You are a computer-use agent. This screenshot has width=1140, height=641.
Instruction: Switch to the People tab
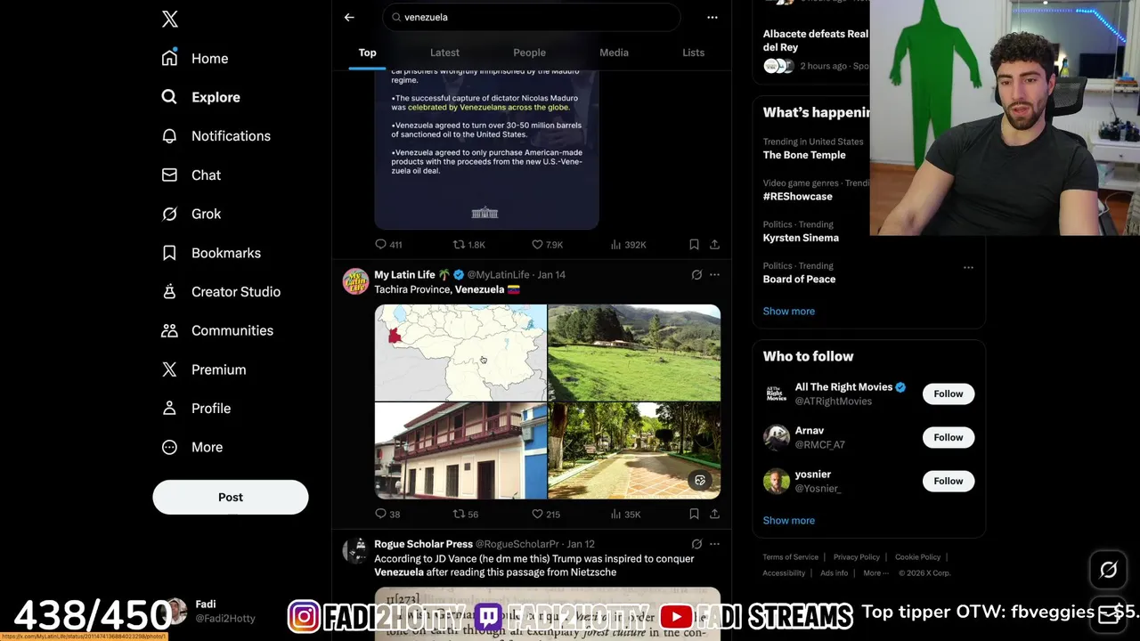(529, 53)
